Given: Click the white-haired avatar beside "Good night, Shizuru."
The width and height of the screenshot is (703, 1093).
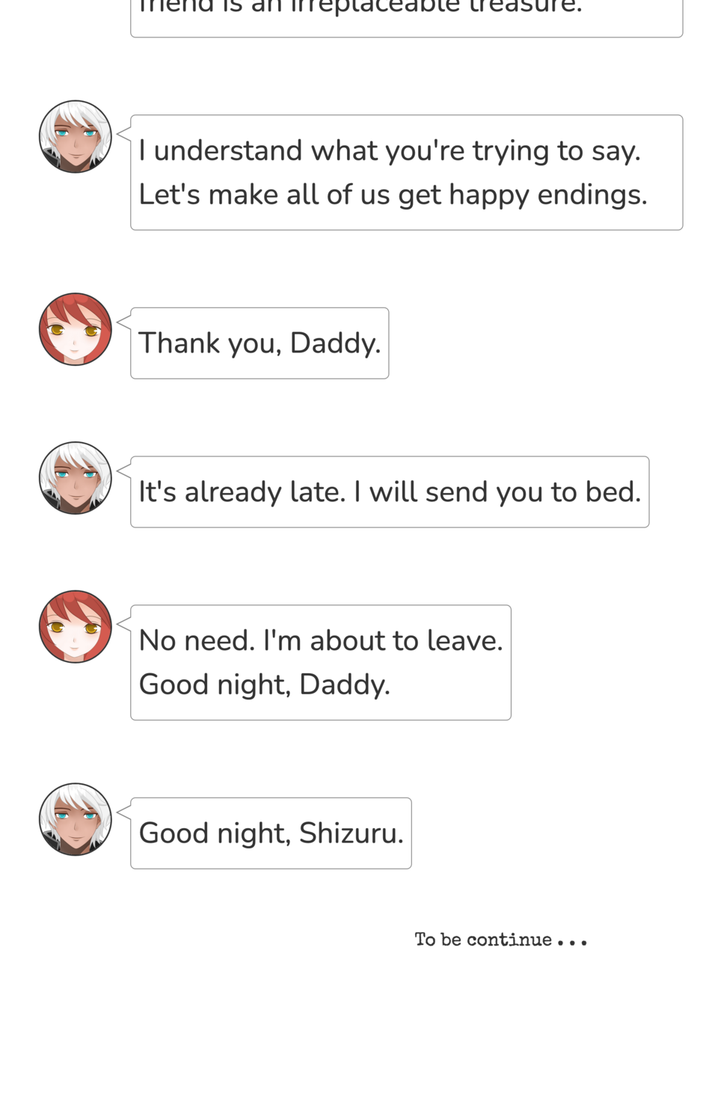Looking at the screenshot, I should coord(76,819).
